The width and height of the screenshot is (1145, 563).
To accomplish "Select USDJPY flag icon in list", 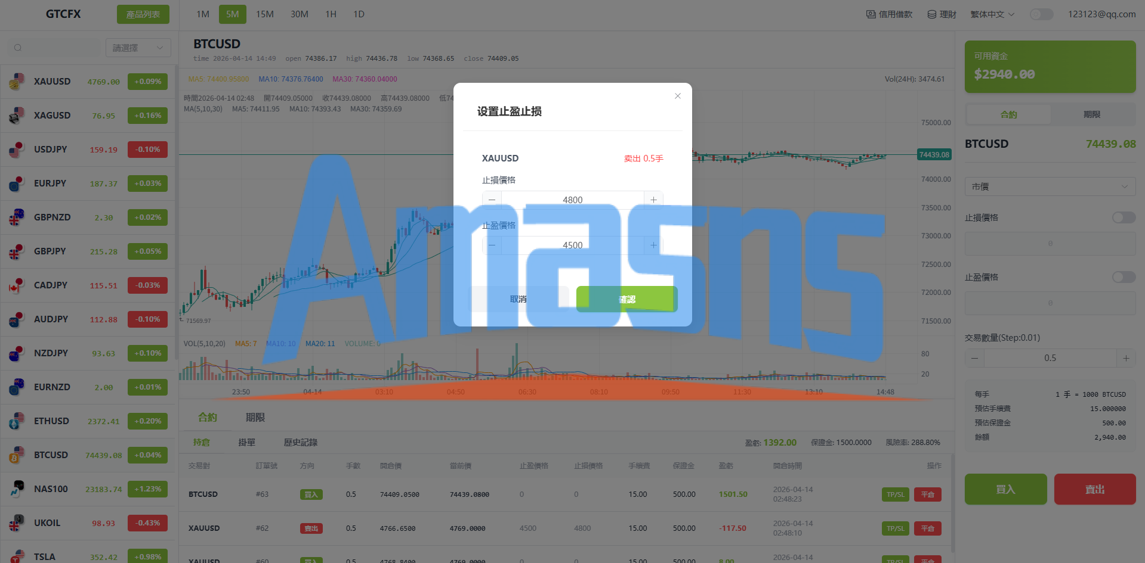I will click(x=17, y=150).
